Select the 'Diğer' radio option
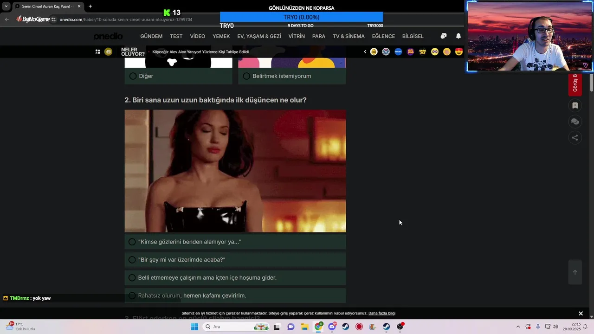This screenshot has width=594, height=334. (x=133, y=76)
